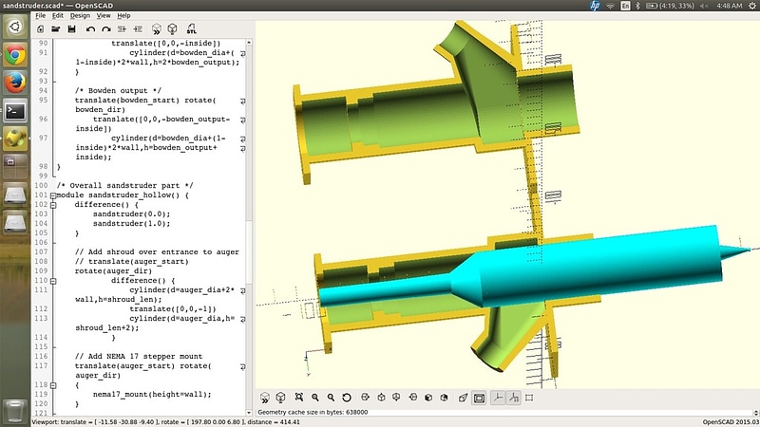The width and height of the screenshot is (760, 427).
Task: Collapse the fold marker at line 118
Action: click(53, 385)
